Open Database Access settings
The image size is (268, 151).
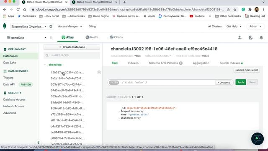click(x=14, y=99)
